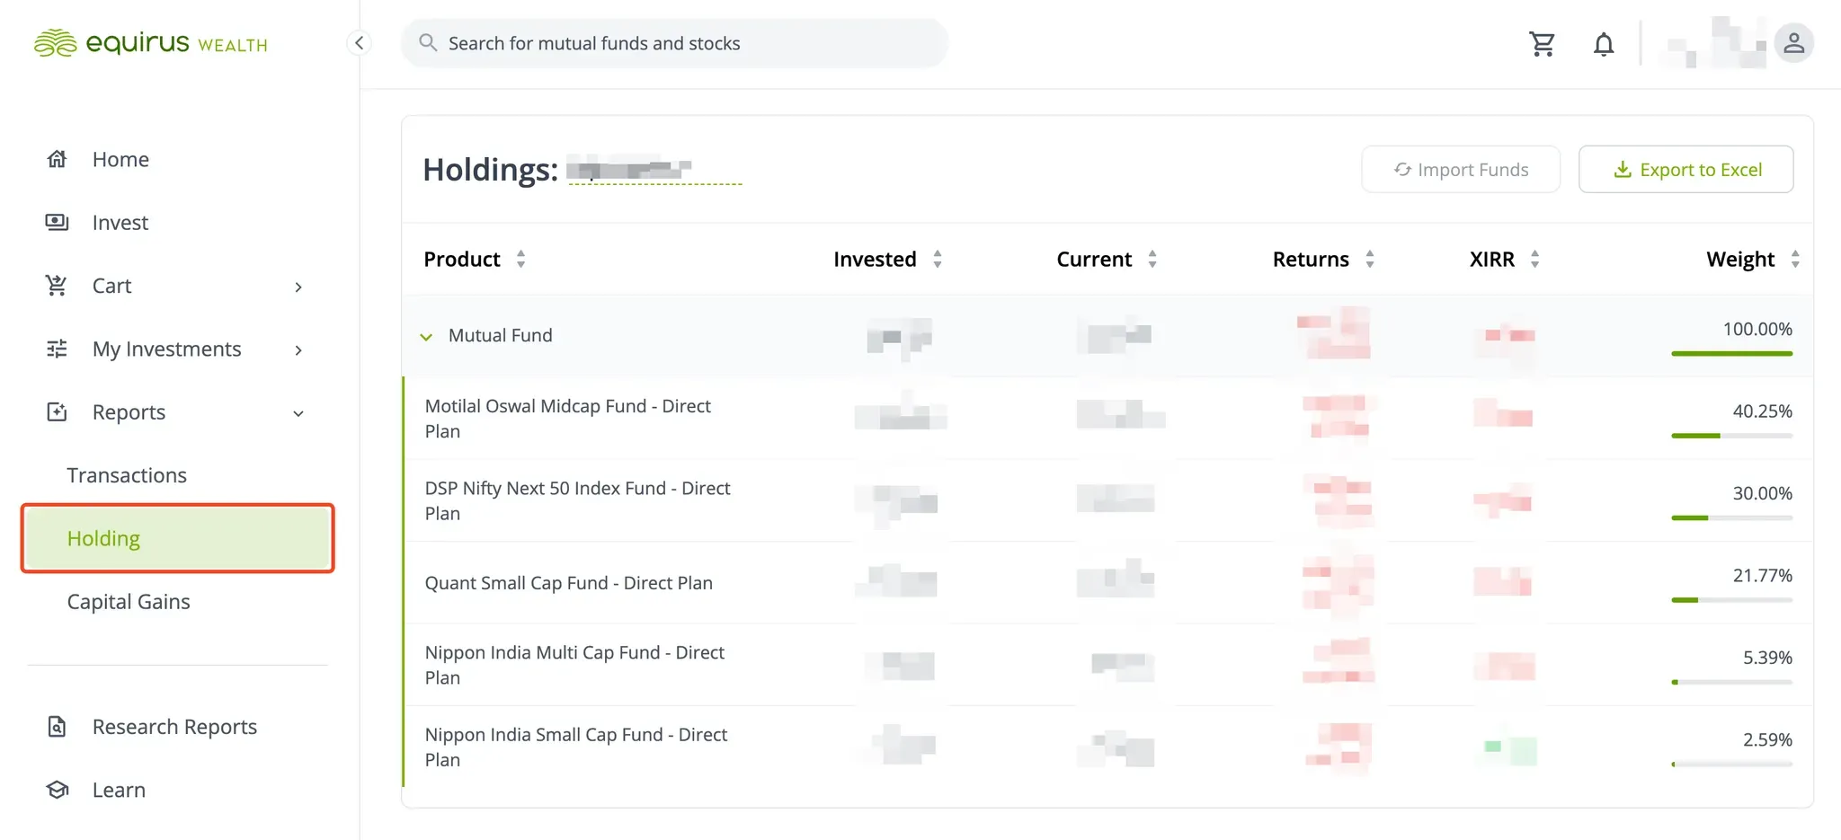1841x840 pixels.
Task: Collapse the sidebar with the arrow button
Action: point(359,43)
